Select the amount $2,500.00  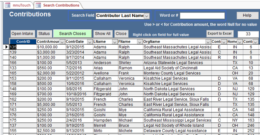coord(51,131)
